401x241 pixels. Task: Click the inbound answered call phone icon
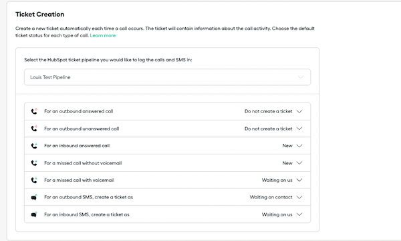[34, 146]
